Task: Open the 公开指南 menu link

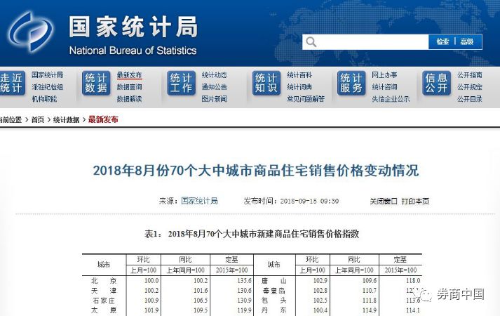Action: (x=470, y=74)
